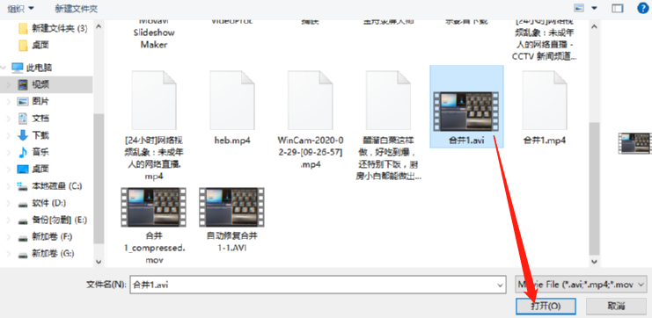The height and width of the screenshot is (318, 652).
Task: Click the 取消 button
Action: coord(616,306)
